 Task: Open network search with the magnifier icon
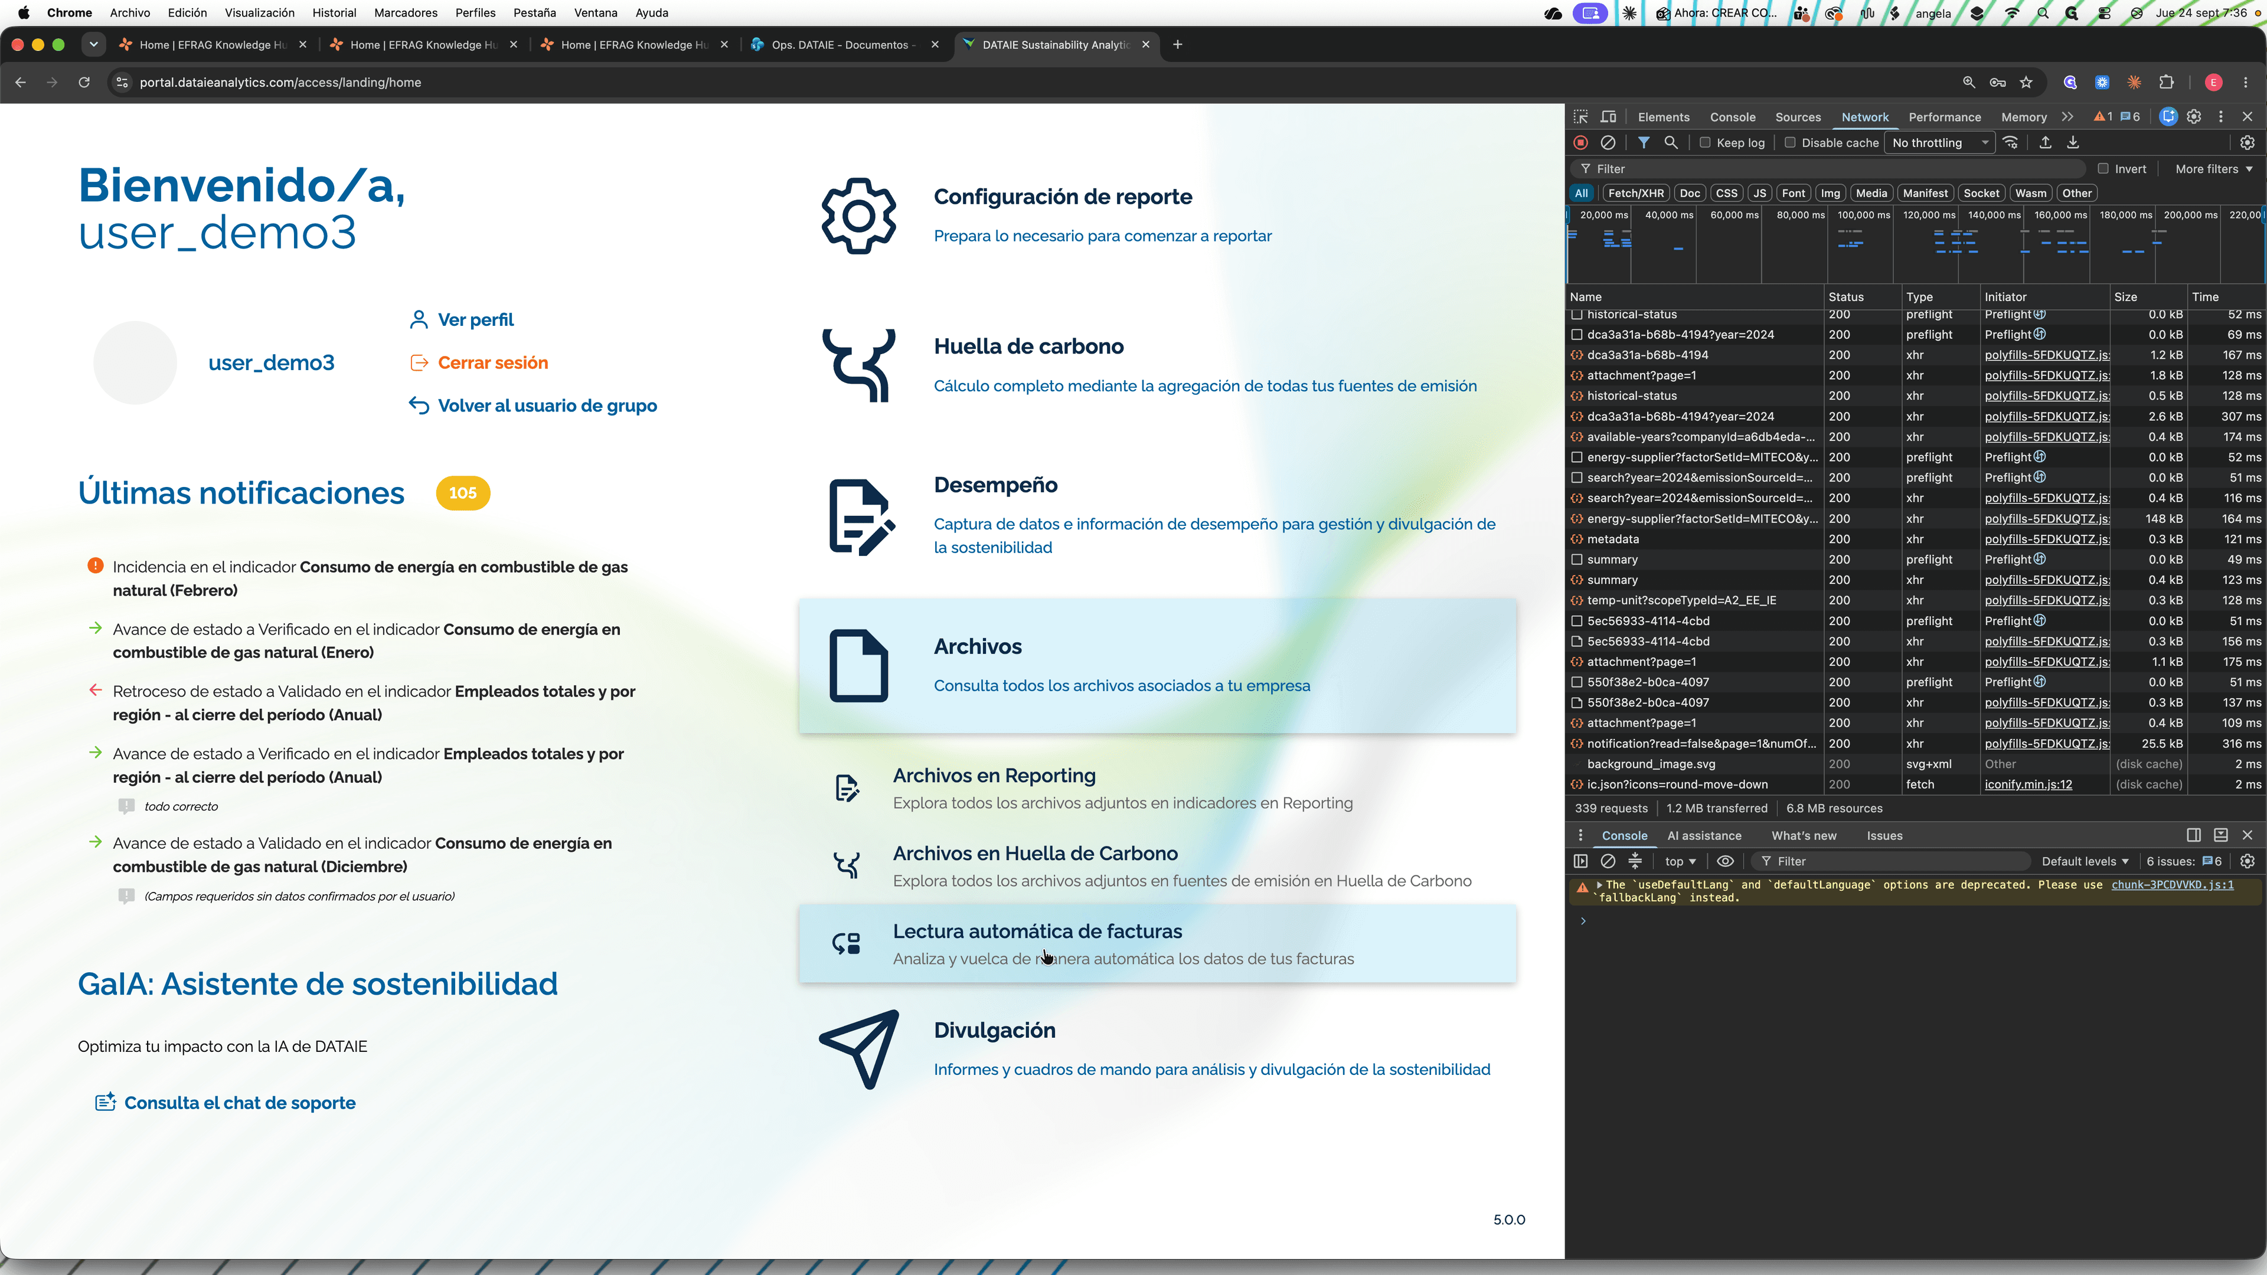point(1670,142)
